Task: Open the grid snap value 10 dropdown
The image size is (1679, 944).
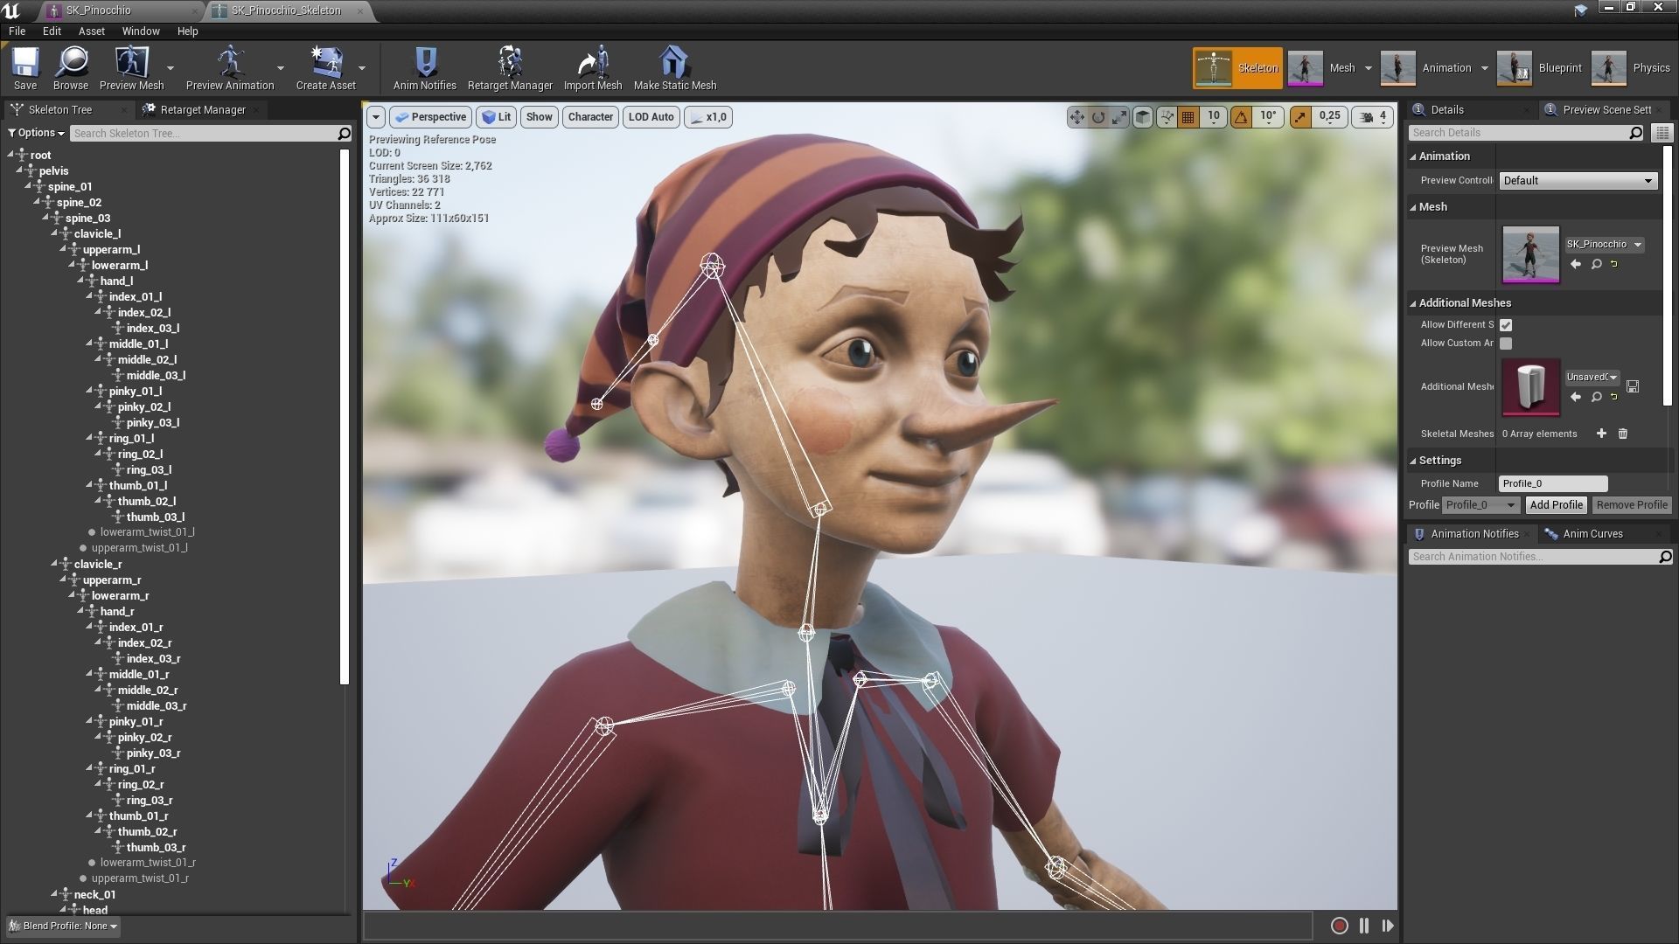Action: [1214, 117]
